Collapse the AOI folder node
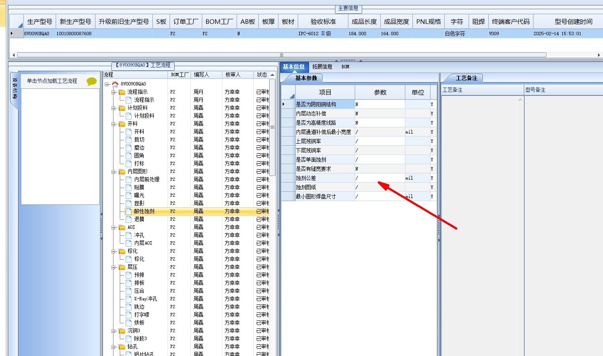Image resolution: width=603 pixels, height=356 pixels. pyautogui.click(x=113, y=227)
